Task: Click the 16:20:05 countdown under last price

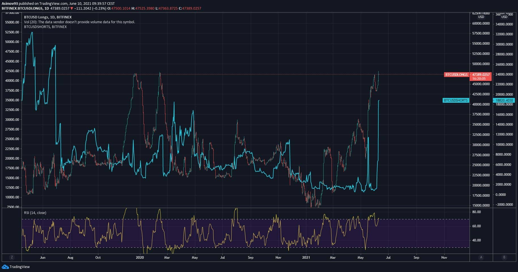Action: click(479, 79)
